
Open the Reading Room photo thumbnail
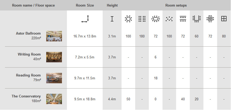click(x=54, y=78)
